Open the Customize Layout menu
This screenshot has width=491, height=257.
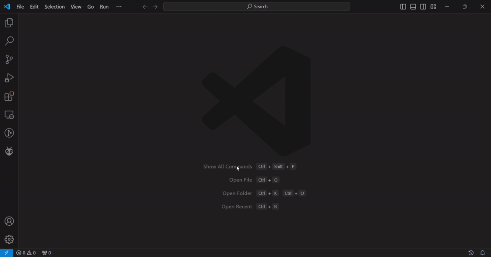pyautogui.click(x=433, y=7)
